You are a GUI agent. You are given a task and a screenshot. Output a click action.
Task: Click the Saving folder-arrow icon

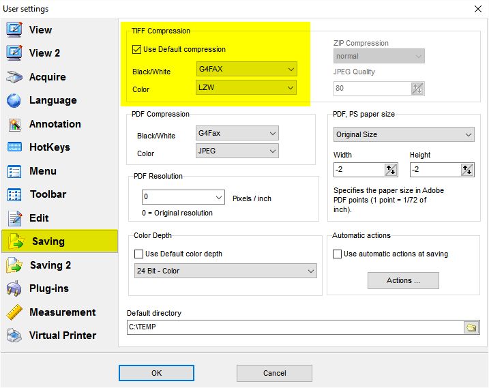pos(16,241)
